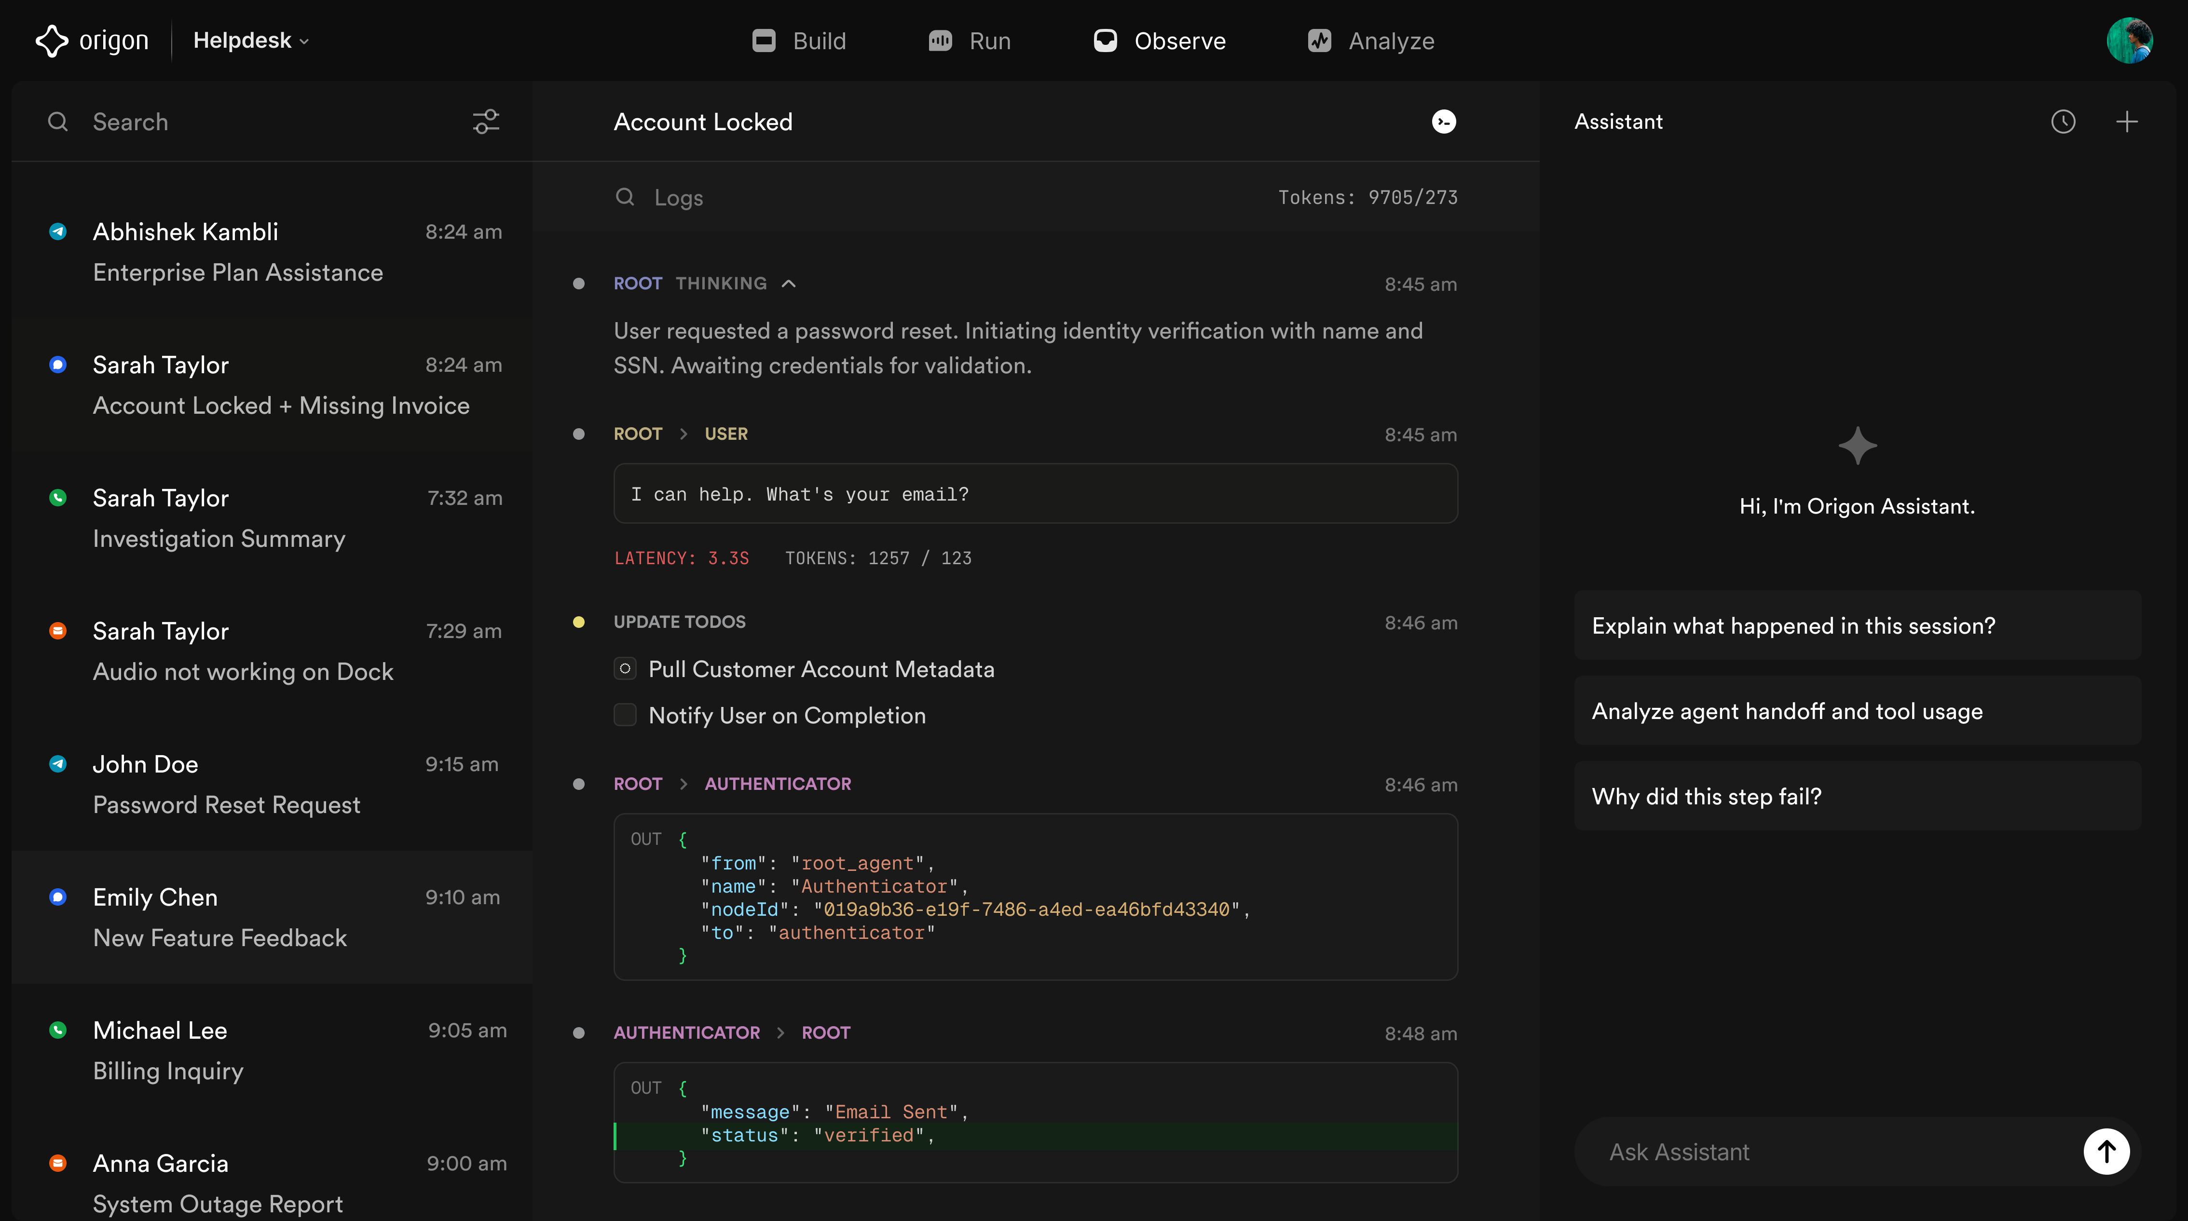This screenshot has width=2188, height=1221.
Task: Open the Observe section icon
Action: [1106, 40]
